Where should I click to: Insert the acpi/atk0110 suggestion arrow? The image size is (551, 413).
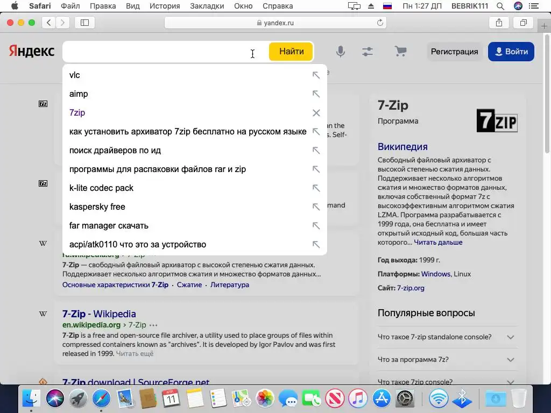tap(316, 245)
